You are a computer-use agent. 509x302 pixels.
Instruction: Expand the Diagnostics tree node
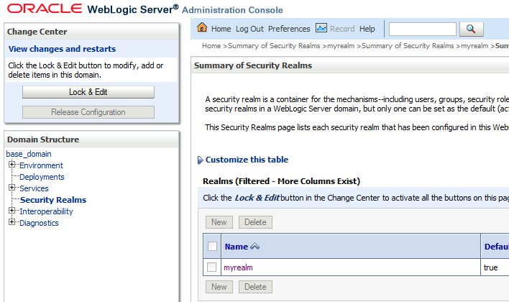pos(12,223)
